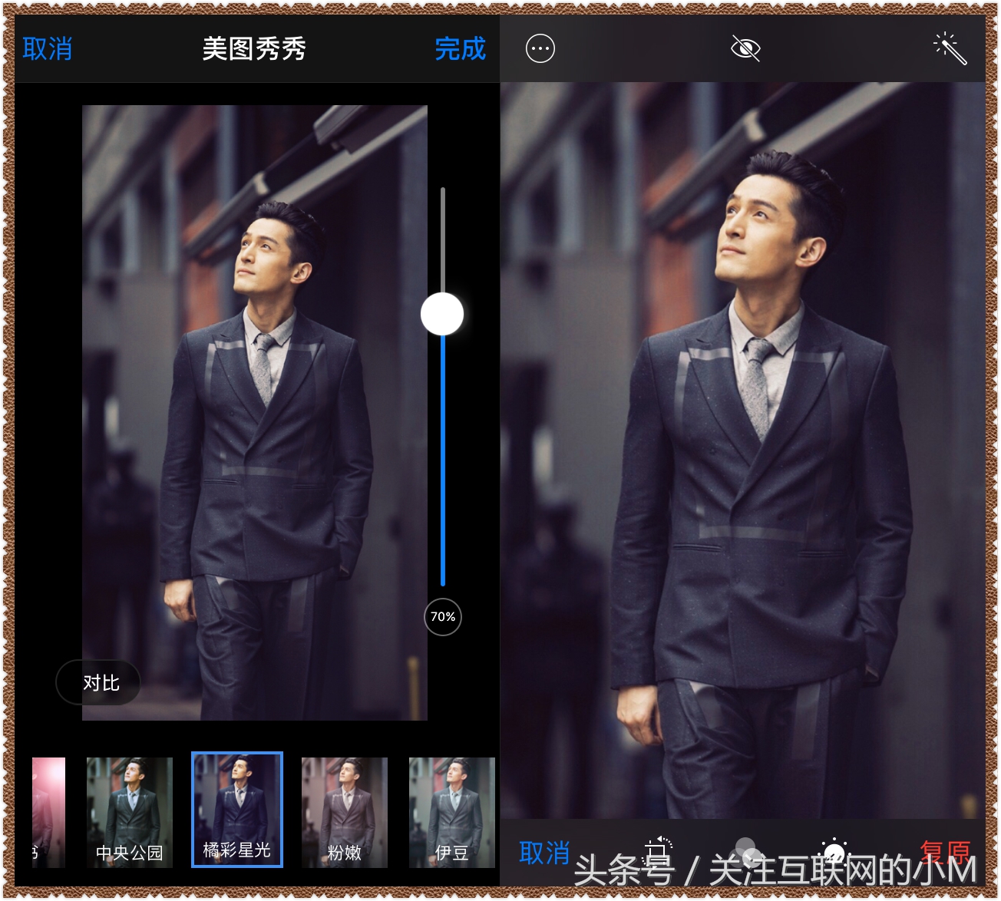Select the 中央公园 filter thumbnail

point(129,812)
